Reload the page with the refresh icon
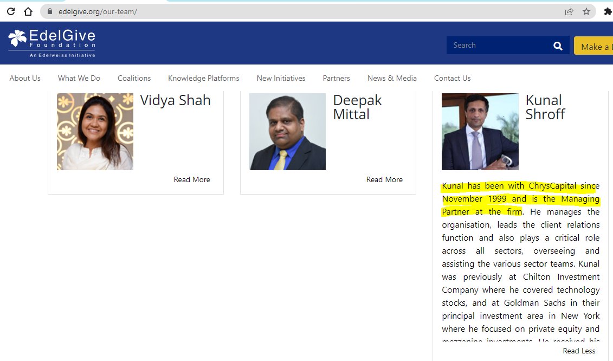This screenshot has height=361, width=613. pos(11,11)
